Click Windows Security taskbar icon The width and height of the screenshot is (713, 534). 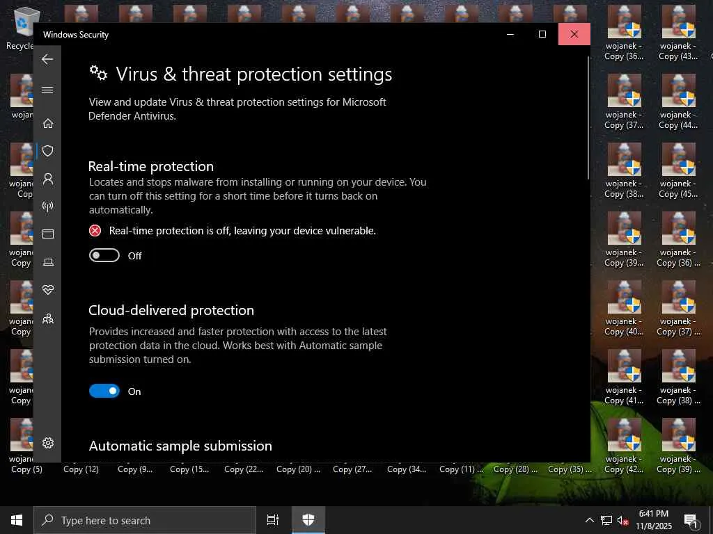pos(308,520)
